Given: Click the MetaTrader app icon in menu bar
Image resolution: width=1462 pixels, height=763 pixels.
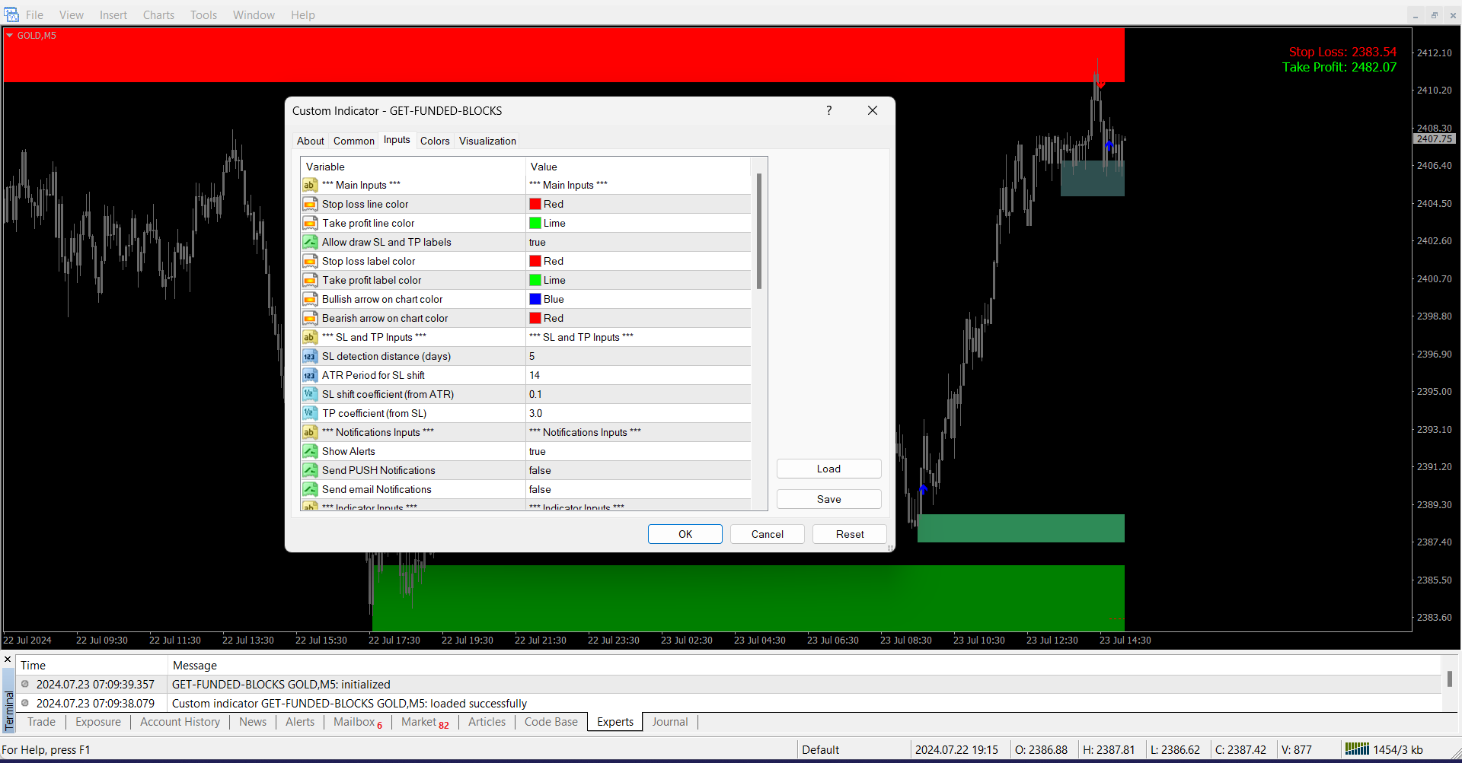Looking at the screenshot, I should (x=11, y=14).
